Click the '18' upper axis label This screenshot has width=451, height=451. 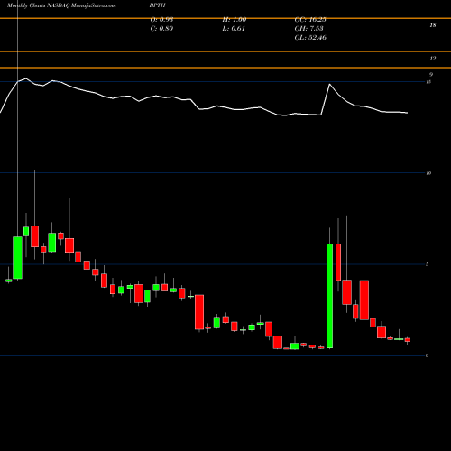(x=433, y=25)
